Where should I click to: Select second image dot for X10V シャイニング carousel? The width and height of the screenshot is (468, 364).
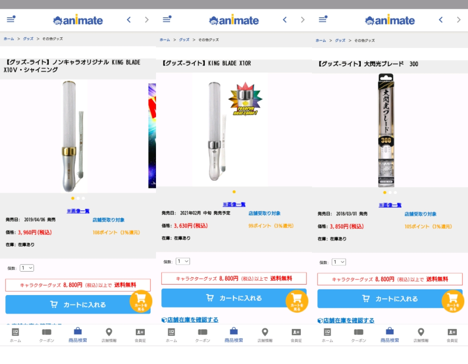78,199
